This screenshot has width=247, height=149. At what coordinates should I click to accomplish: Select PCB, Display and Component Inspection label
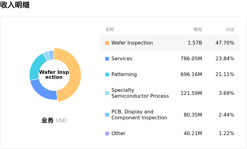[x=139, y=115]
